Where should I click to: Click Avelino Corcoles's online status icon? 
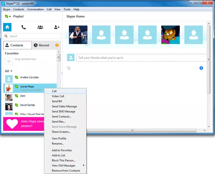point(17,77)
